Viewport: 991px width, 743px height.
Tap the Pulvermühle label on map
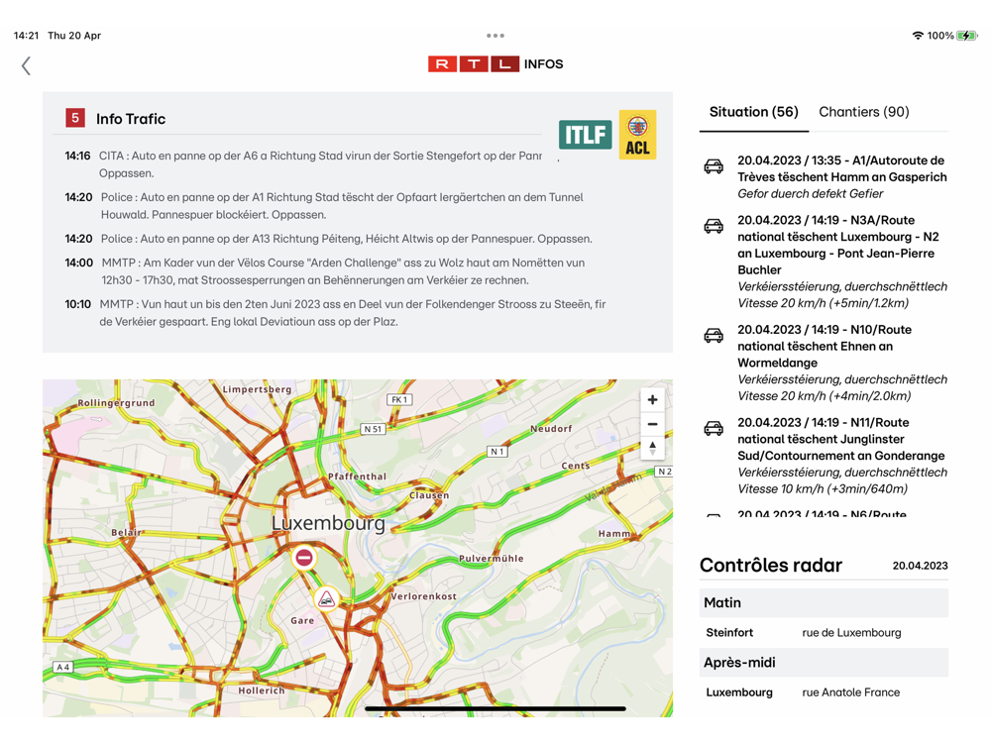(492, 559)
